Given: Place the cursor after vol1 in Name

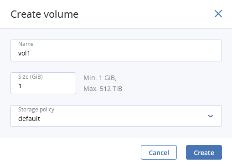Looking at the screenshot, I should pos(31,53).
